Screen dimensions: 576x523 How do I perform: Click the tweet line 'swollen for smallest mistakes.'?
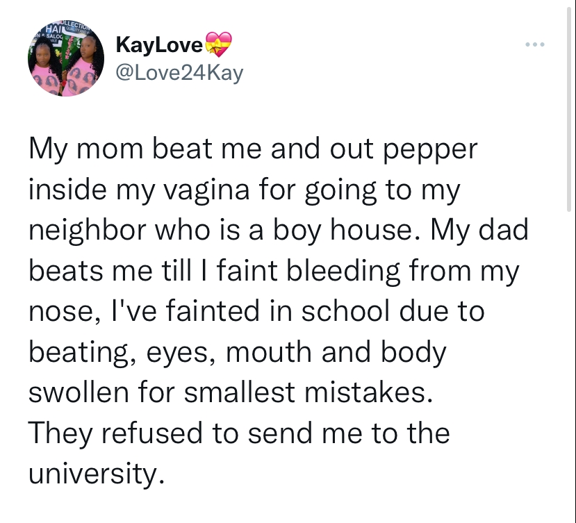tap(231, 392)
